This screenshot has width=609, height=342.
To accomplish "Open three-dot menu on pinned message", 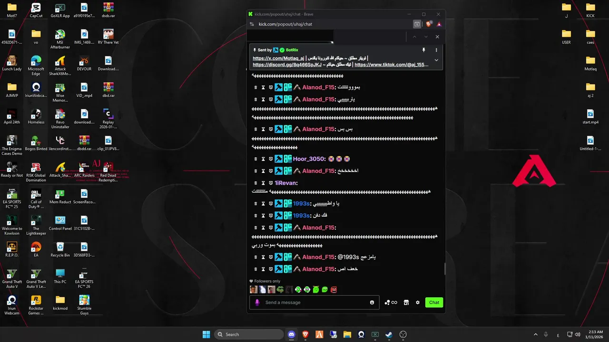I will [x=436, y=50].
